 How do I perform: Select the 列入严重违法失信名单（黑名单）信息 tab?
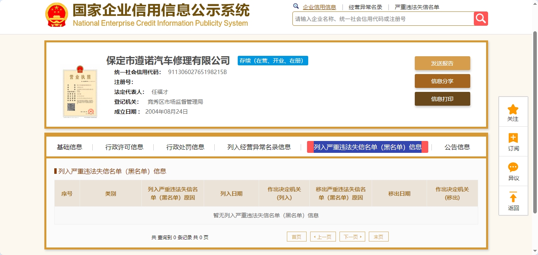[368, 147]
